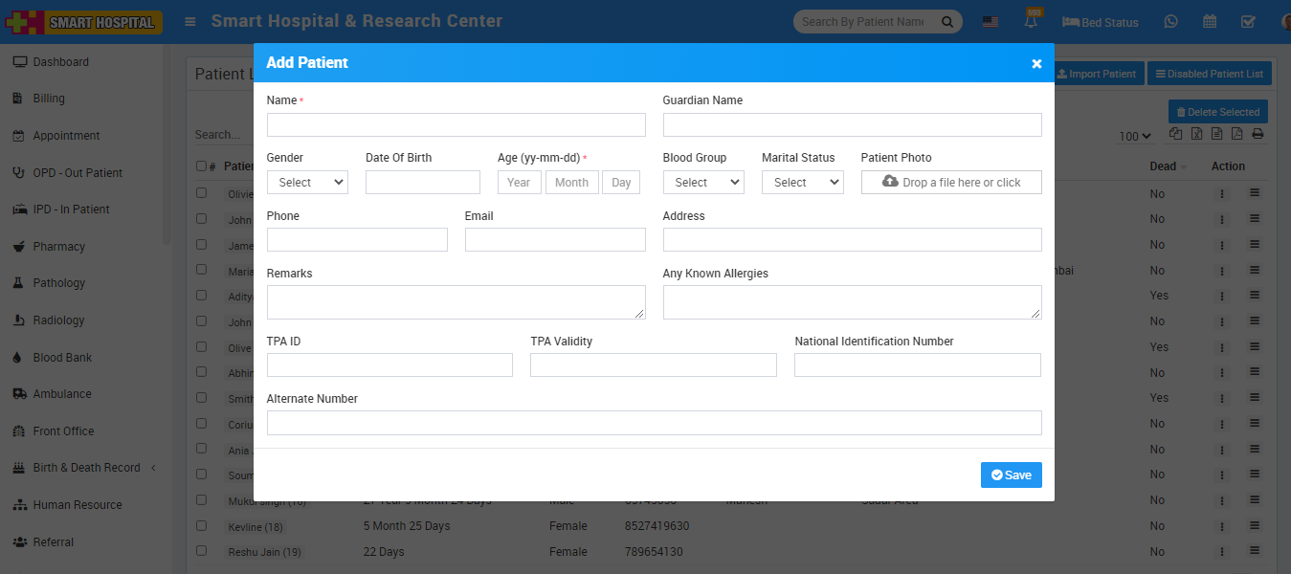This screenshot has width=1291, height=574.
Task: Toggle the select-all checkbox in table header
Action: click(201, 166)
